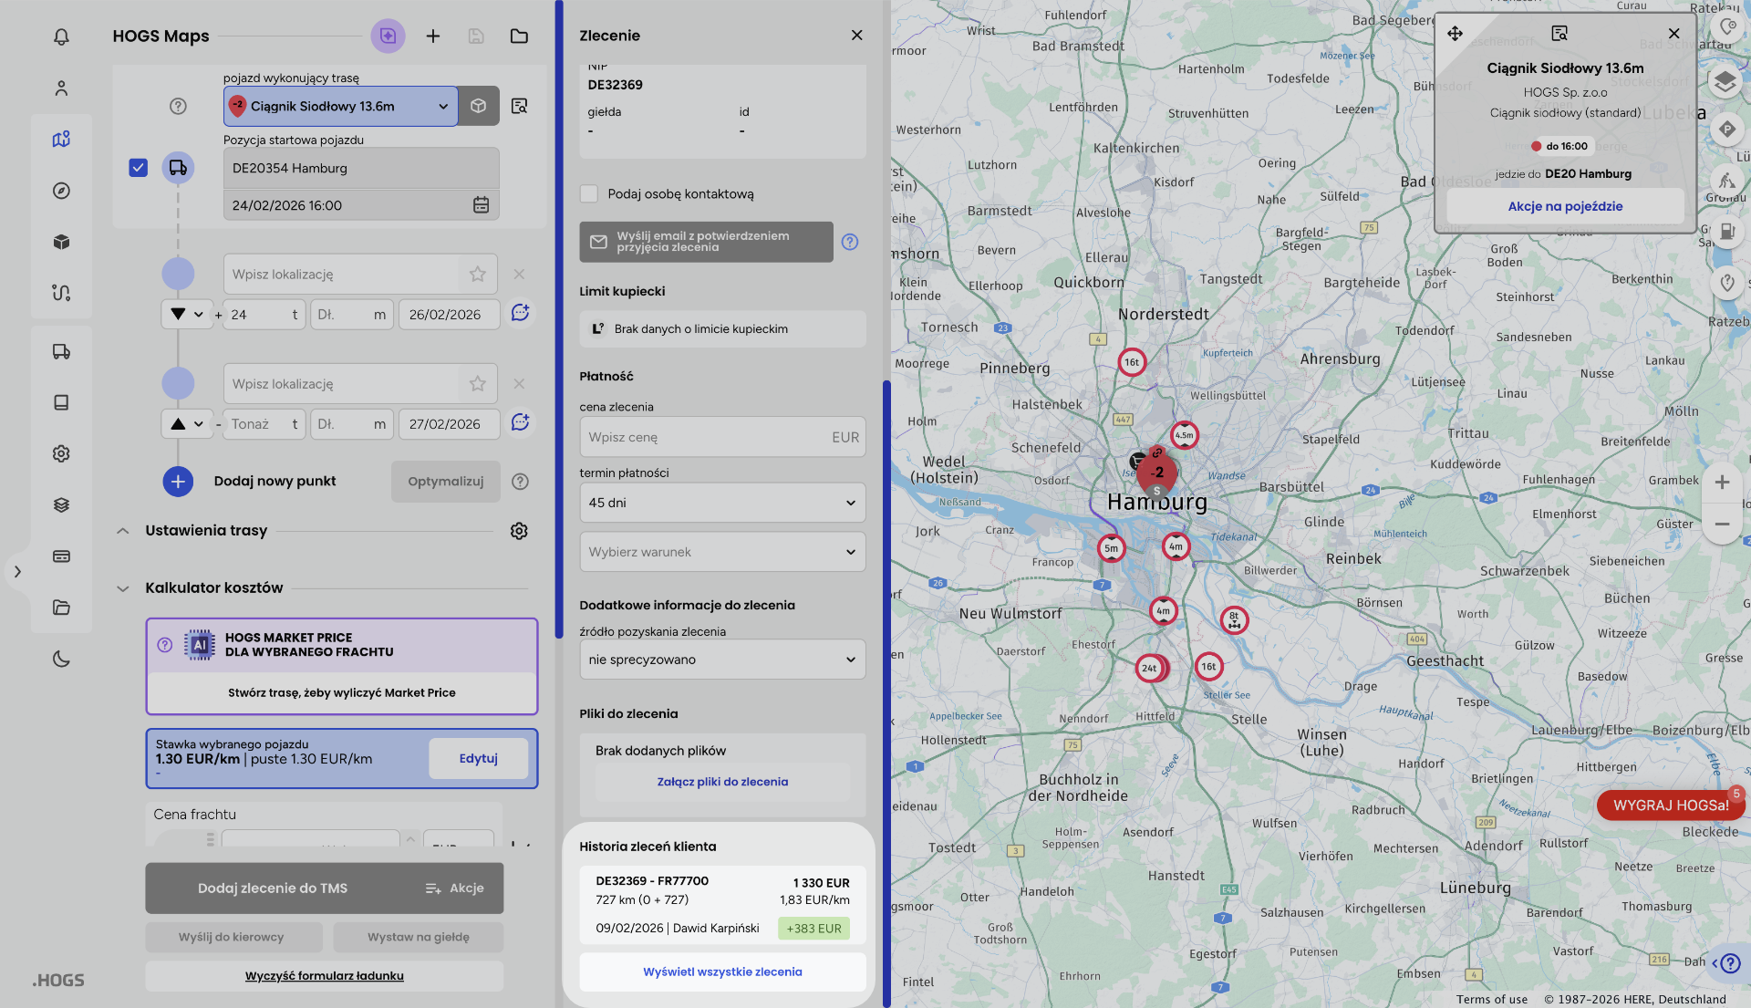The width and height of the screenshot is (1751, 1008).
Task: Click the route settings gear icon
Action: [519, 531]
